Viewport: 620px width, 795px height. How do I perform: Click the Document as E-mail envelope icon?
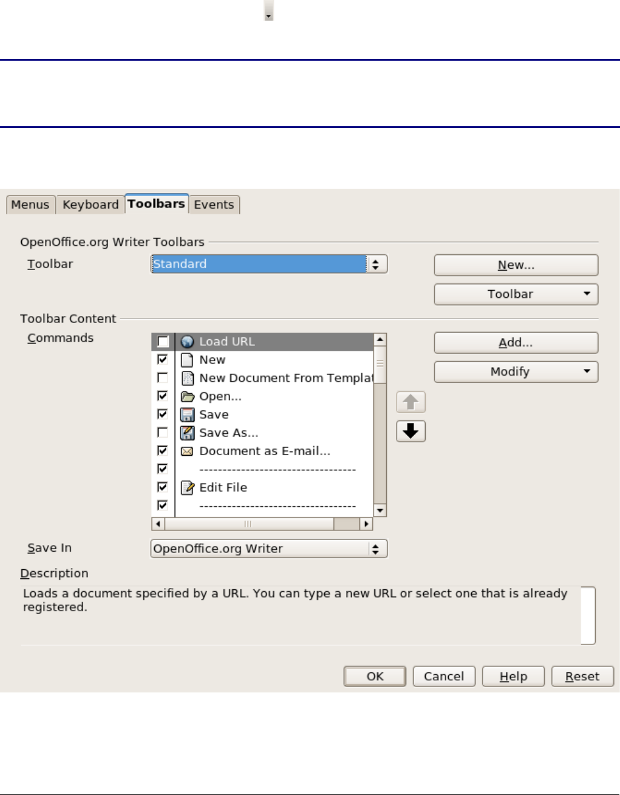coord(187,451)
